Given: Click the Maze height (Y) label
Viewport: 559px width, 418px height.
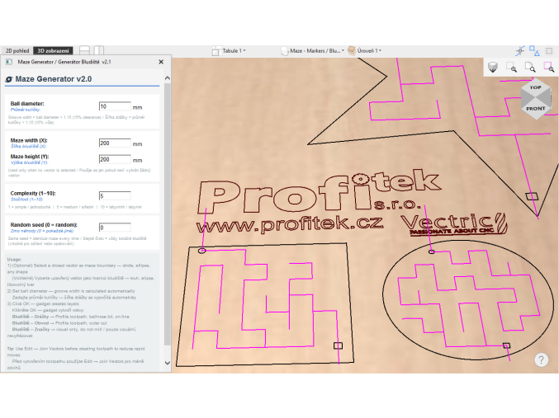Looking at the screenshot, I should click(x=30, y=157).
